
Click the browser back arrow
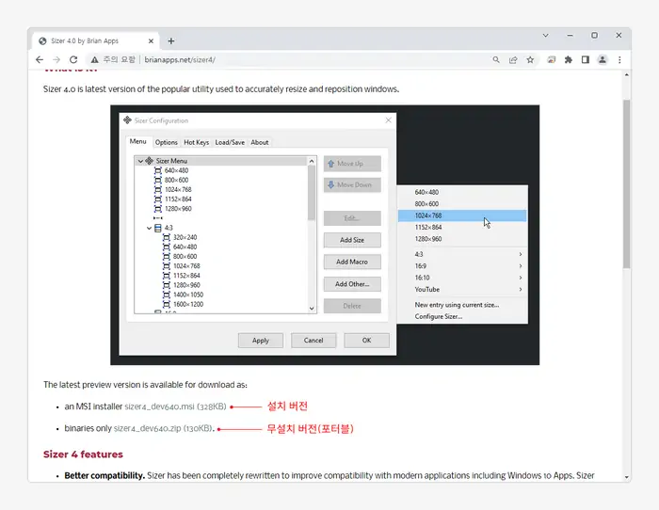(42, 59)
